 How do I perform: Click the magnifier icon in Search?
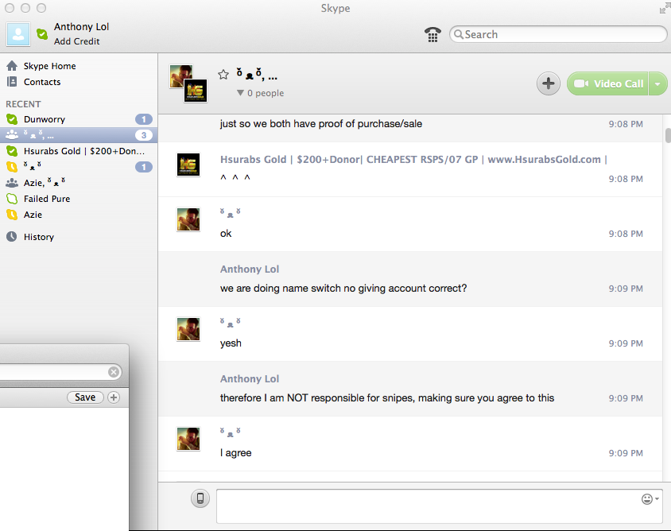coord(458,34)
